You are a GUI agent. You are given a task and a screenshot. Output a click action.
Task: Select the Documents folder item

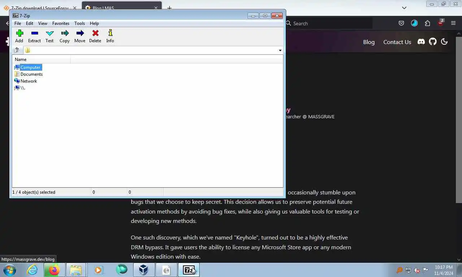(28, 74)
